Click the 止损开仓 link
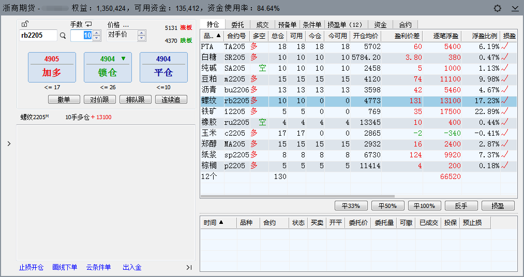Viewport: 524px width, 277px height. (31, 267)
